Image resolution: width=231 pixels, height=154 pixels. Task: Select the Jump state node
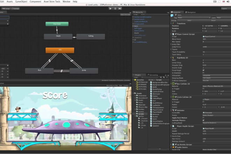point(84,71)
